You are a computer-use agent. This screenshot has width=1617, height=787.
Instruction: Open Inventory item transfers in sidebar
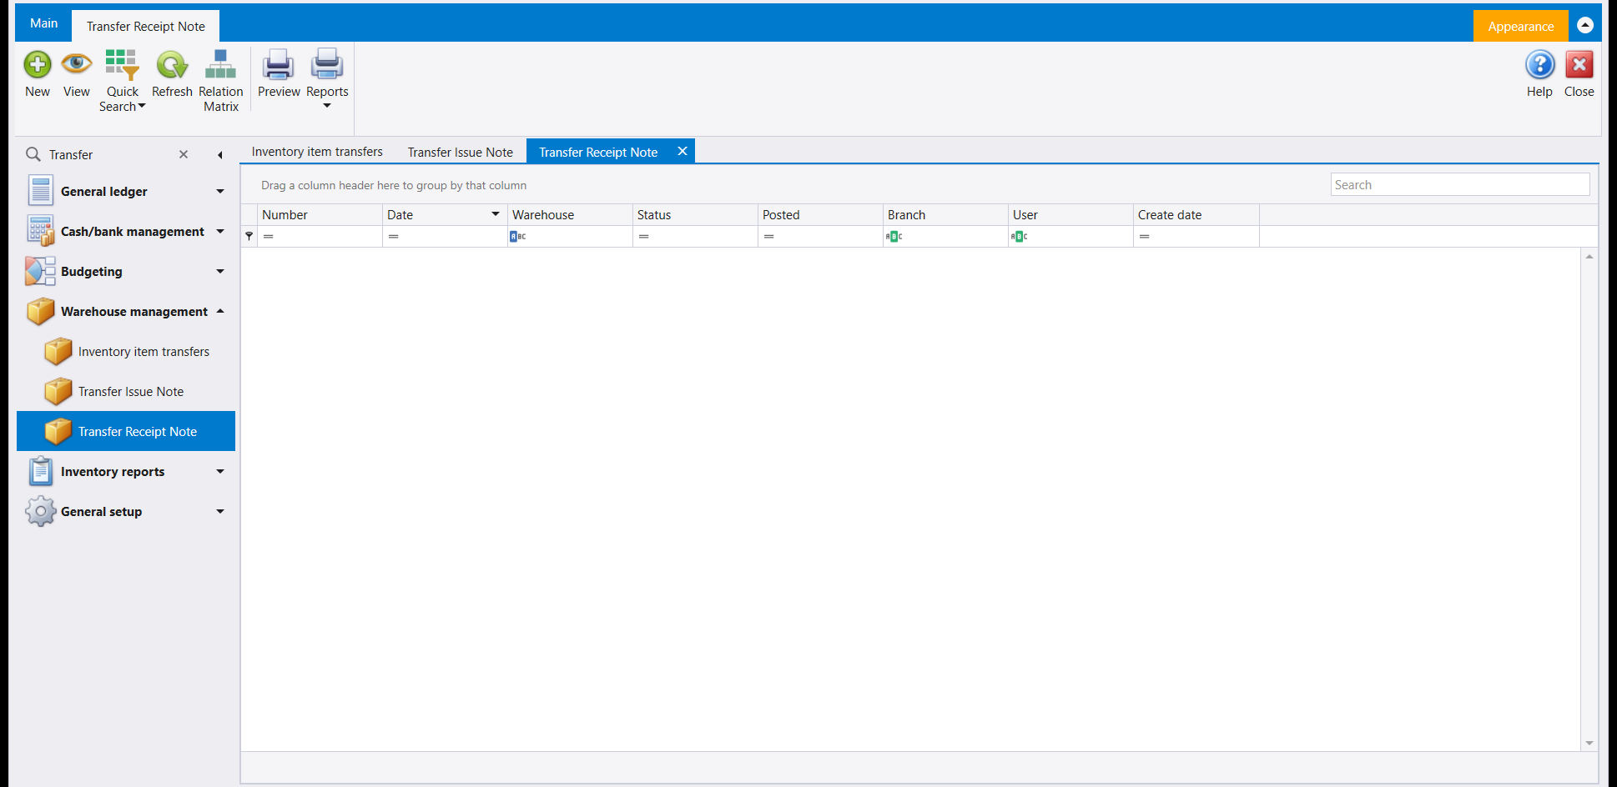pyautogui.click(x=126, y=352)
